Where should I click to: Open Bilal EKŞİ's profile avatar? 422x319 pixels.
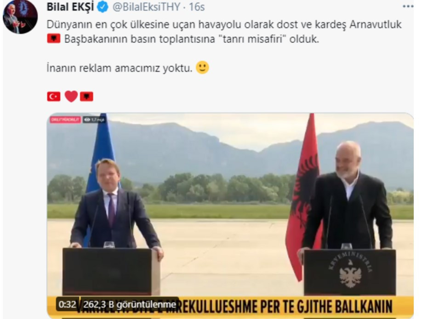20,17
